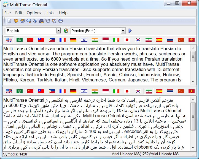Click the magnifier Find toolbar icon

[x=29, y=21]
